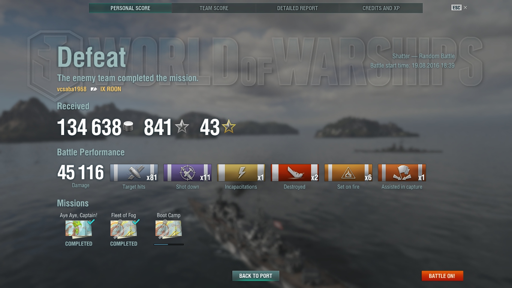Select the Personal Score tab
Image resolution: width=512 pixels, height=288 pixels.
click(130, 8)
